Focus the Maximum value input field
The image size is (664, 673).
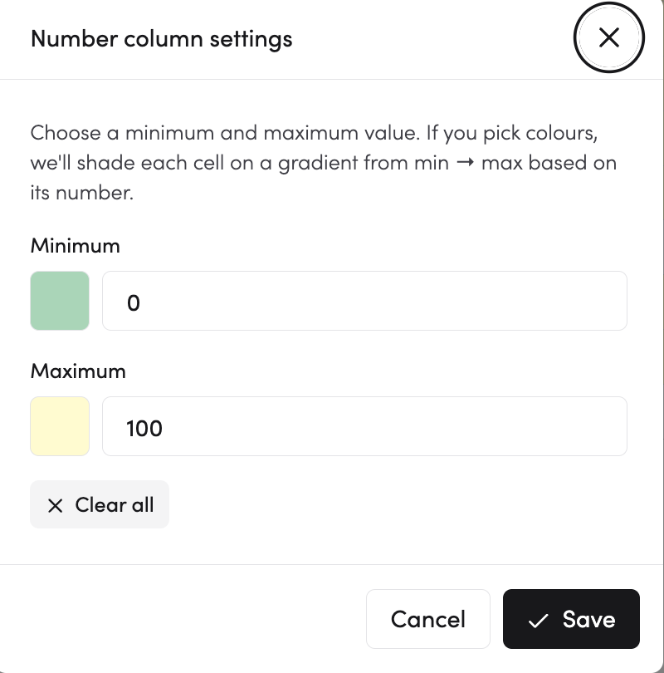coord(364,426)
